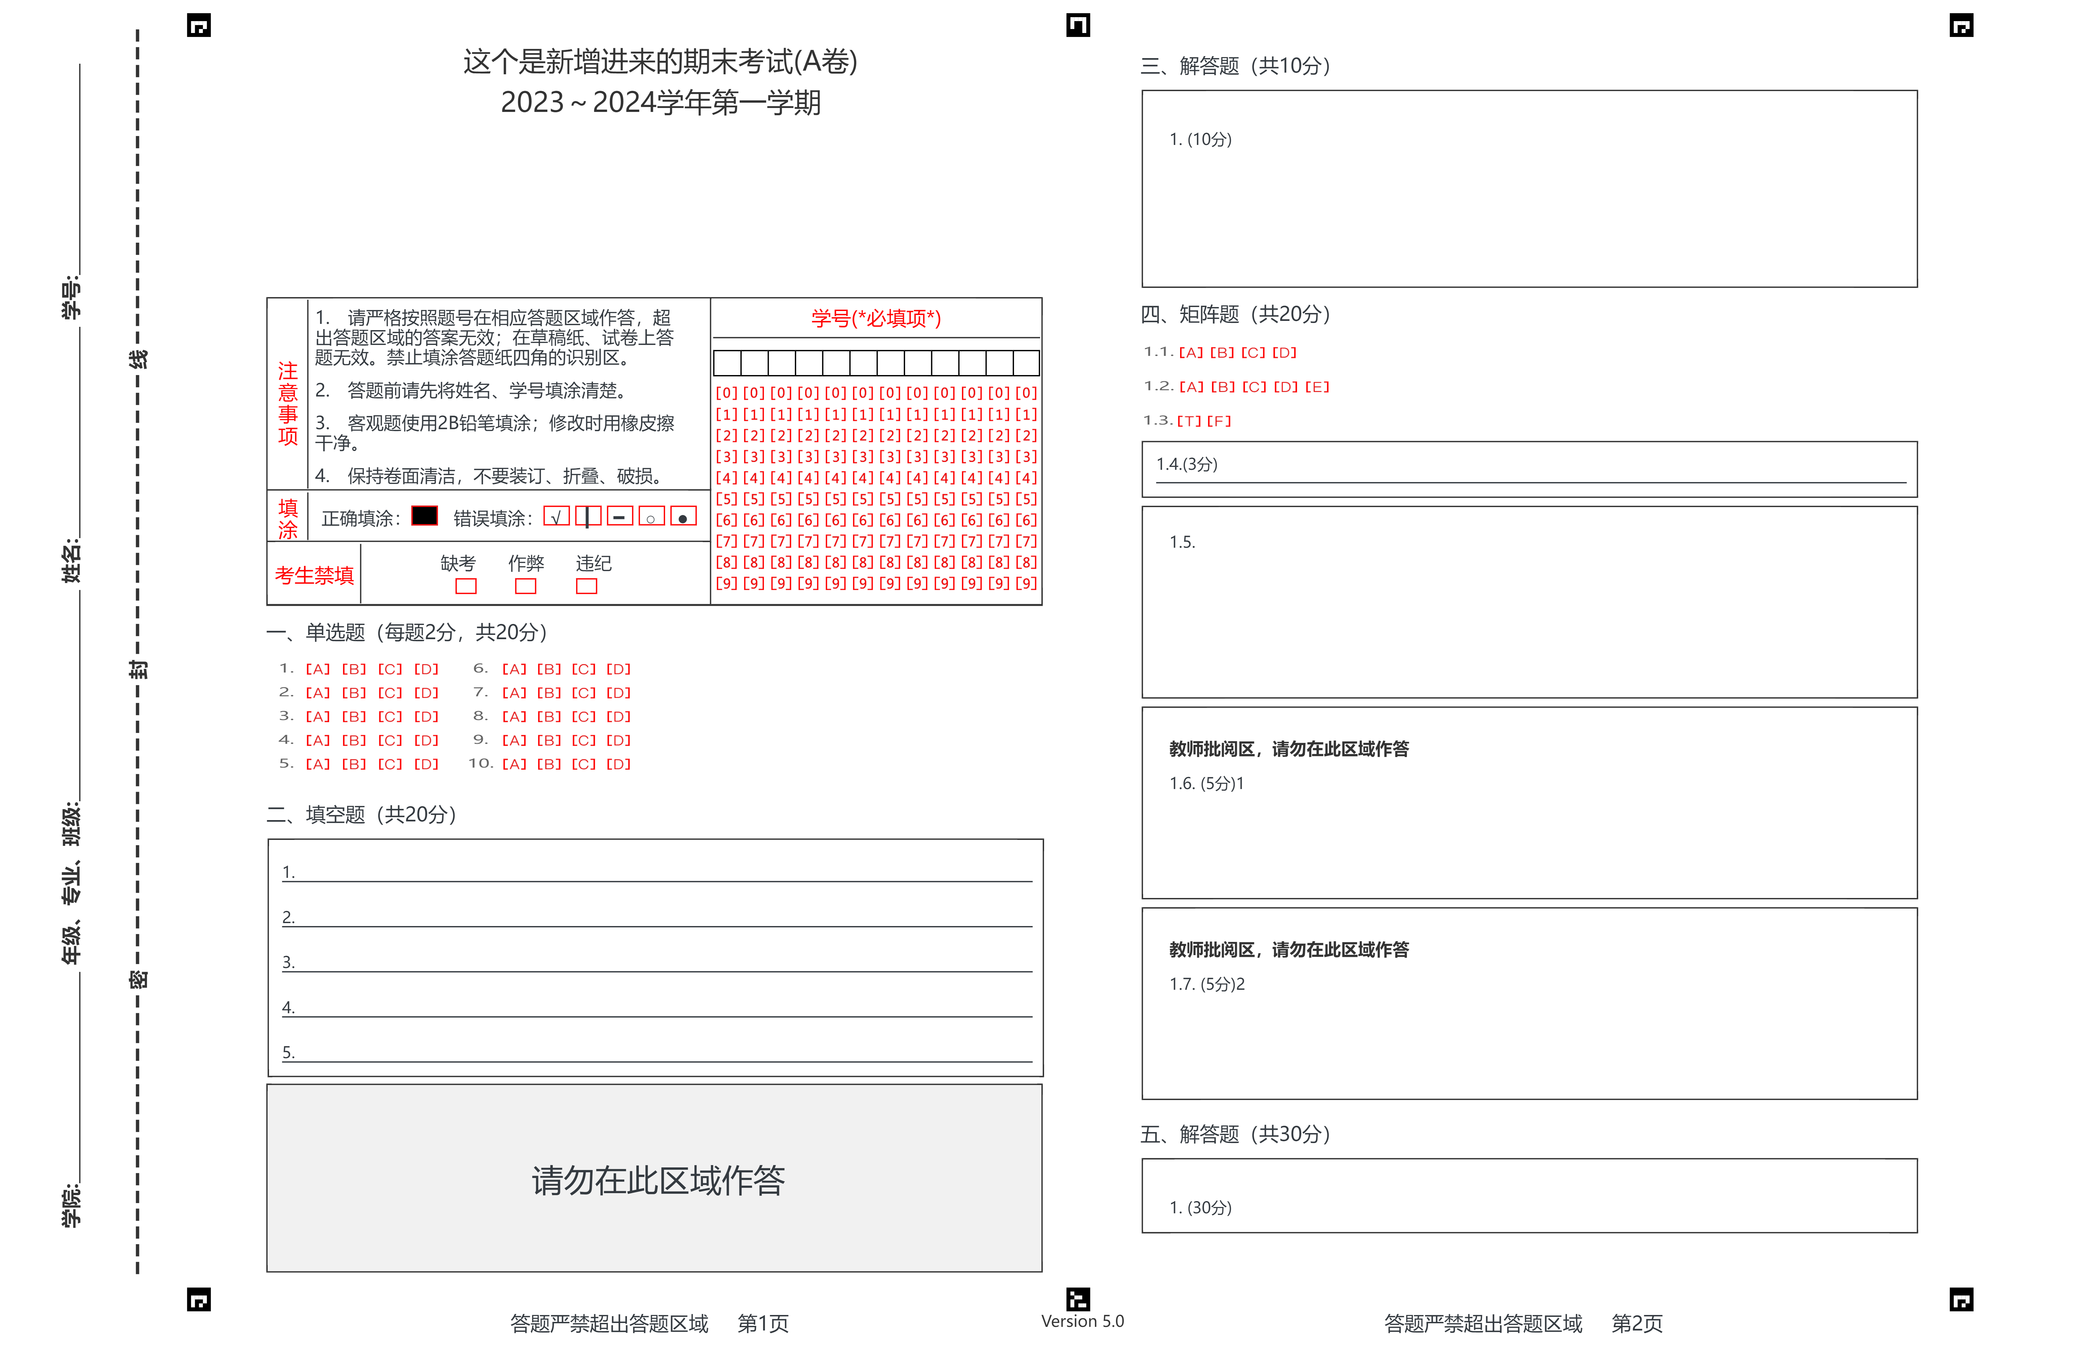
Task: Click fill-in-the-blank line 5
Action: [657, 1053]
